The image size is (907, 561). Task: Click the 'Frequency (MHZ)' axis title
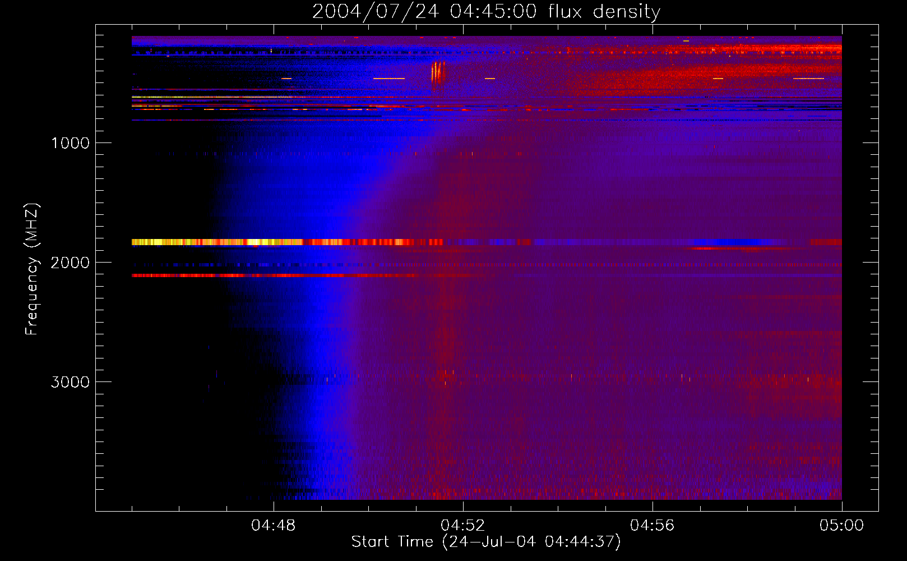pos(32,269)
